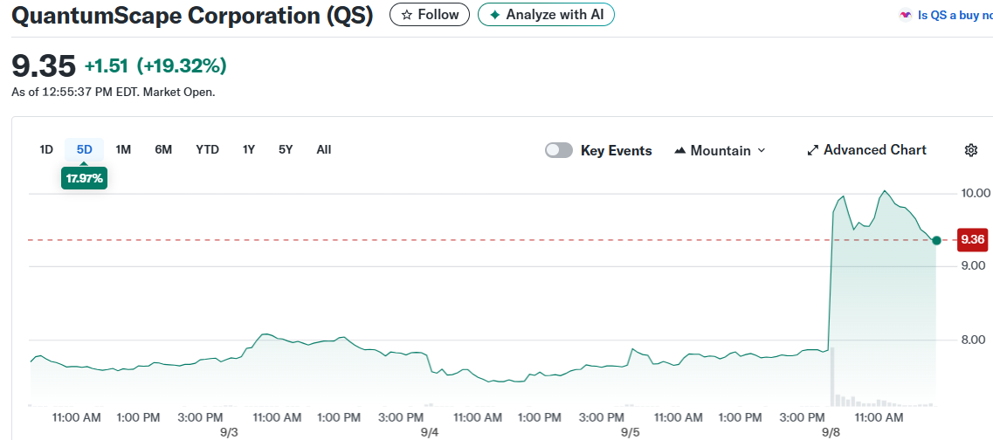The image size is (993, 440).
Task: Toggle the Key Events switch
Action: click(559, 150)
